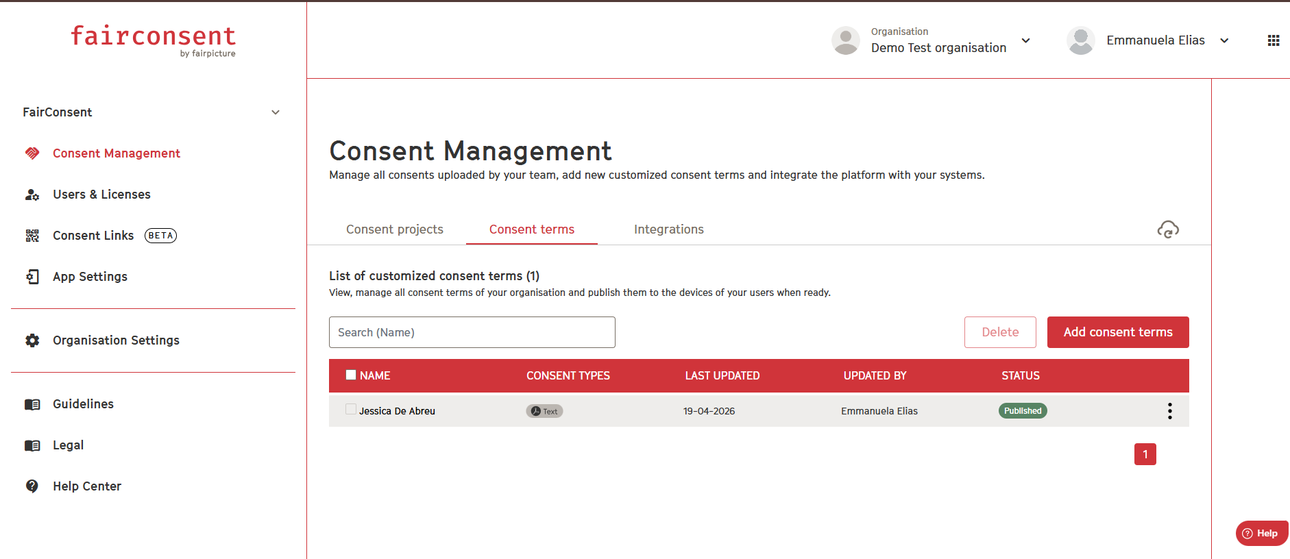The height and width of the screenshot is (559, 1290).
Task: Click the organisation avatar icon
Action: point(846,40)
